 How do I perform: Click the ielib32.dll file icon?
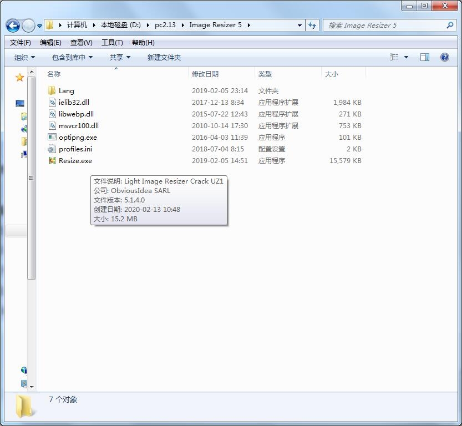[x=52, y=102]
